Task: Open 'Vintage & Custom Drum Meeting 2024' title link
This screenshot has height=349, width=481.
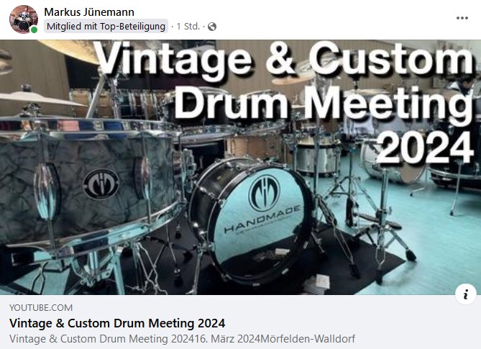Action: [x=117, y=323]
